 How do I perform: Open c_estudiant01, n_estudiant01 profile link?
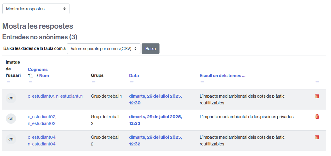[x=55, y=96]
